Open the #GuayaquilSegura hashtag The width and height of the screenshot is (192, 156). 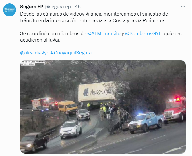pos(71,53)
